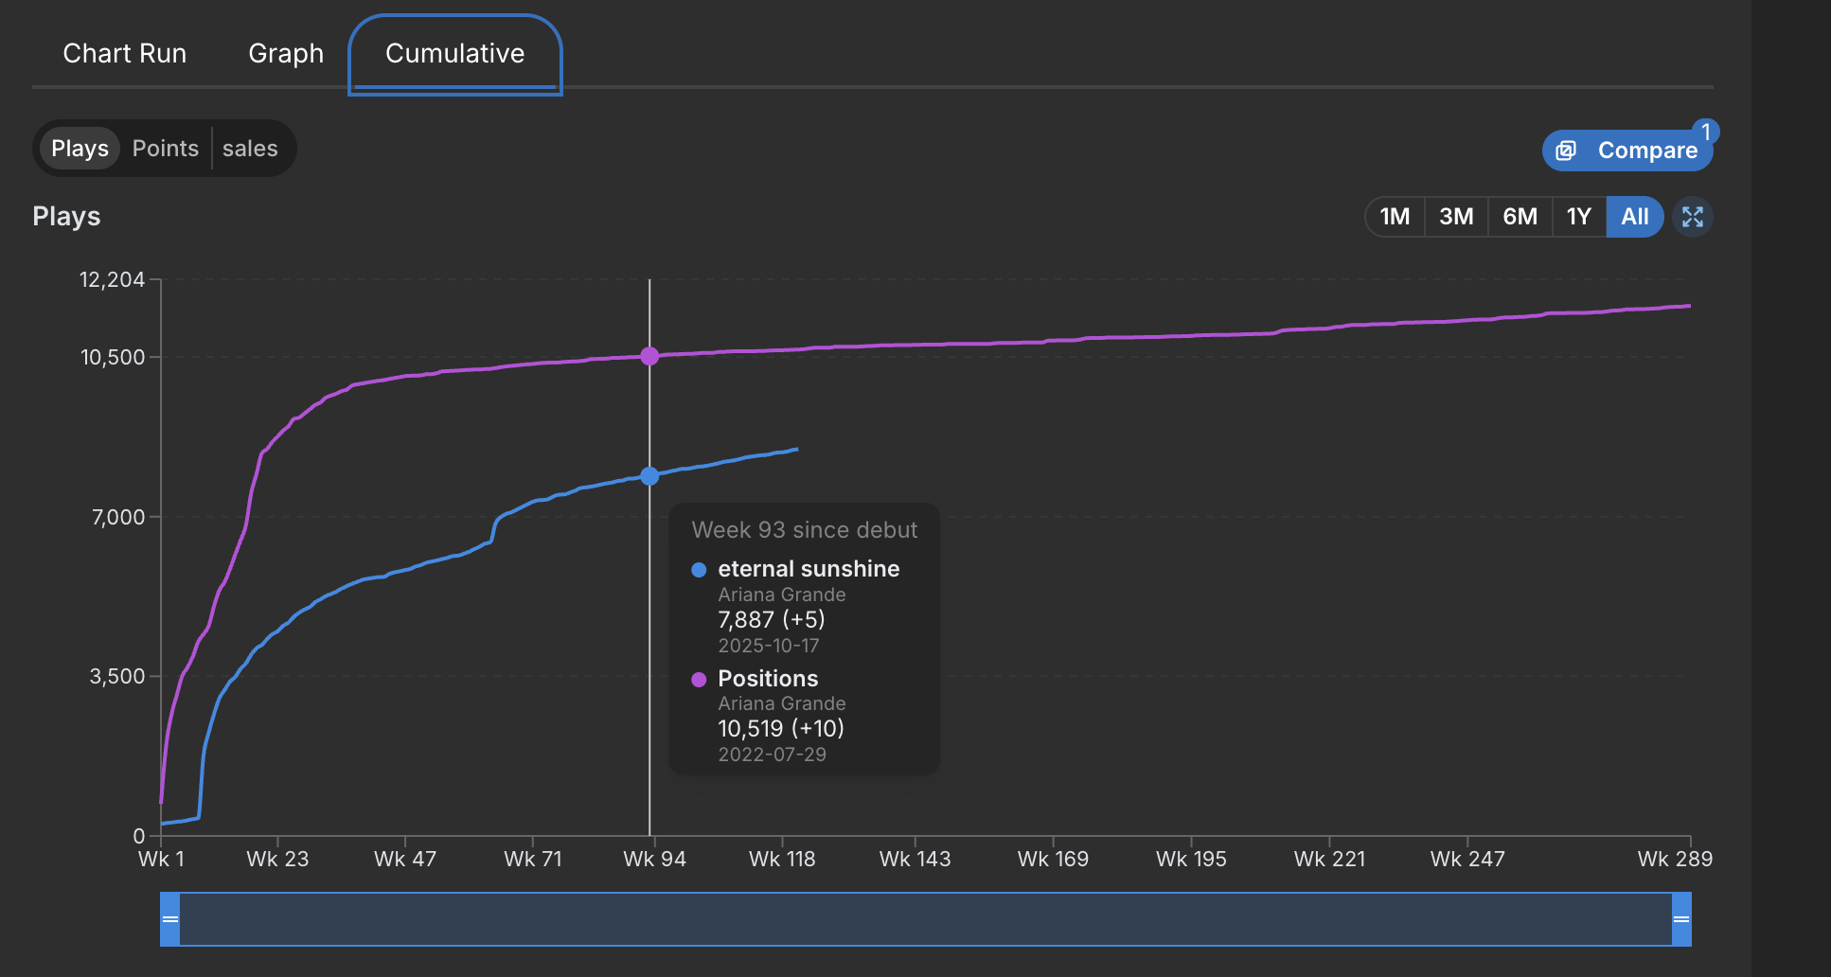1831x977 pixels.
Task: Set time range to 3M
Action: pos(1456,217)
